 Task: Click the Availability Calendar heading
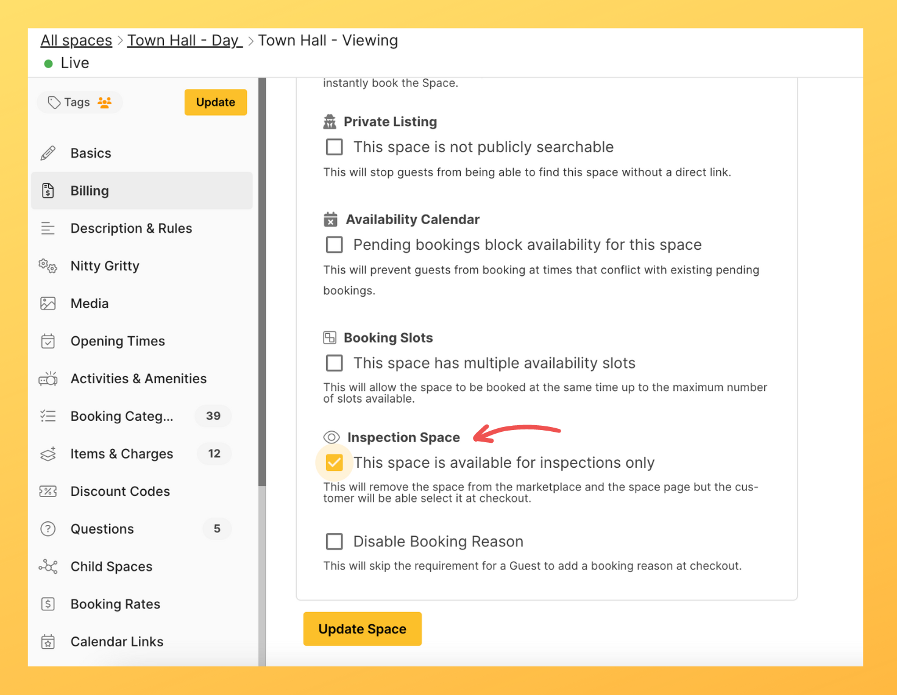(x=413, y=219)
